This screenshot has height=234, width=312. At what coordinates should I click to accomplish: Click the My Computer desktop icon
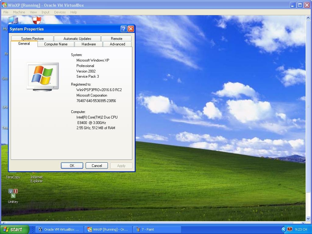pyautogui.click(x=13, y=20)
